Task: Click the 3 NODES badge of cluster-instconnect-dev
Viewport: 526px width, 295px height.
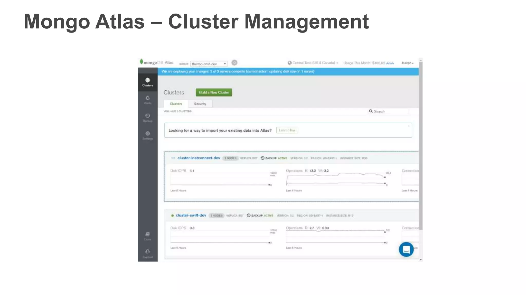Action: tap(230, 158)
